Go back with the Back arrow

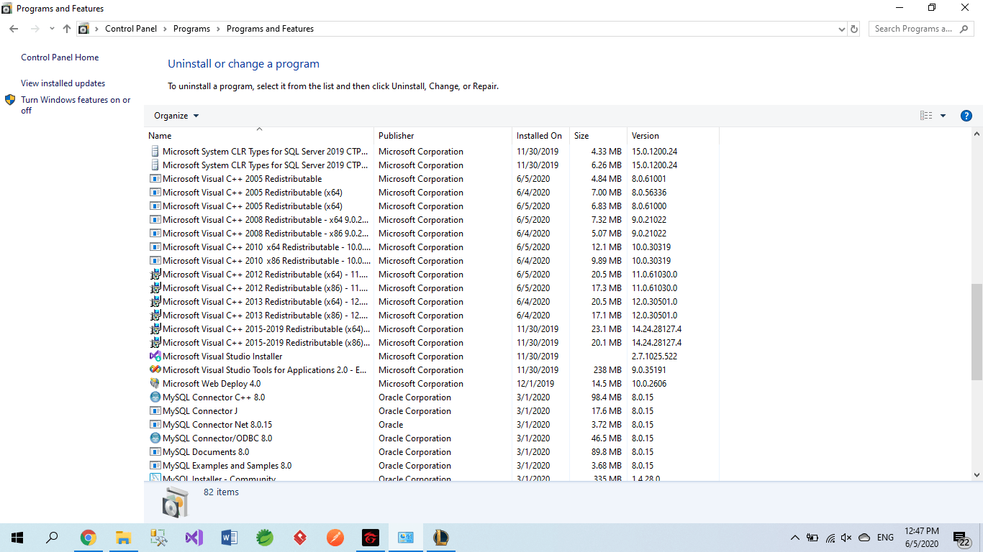(x=14, y=29)
